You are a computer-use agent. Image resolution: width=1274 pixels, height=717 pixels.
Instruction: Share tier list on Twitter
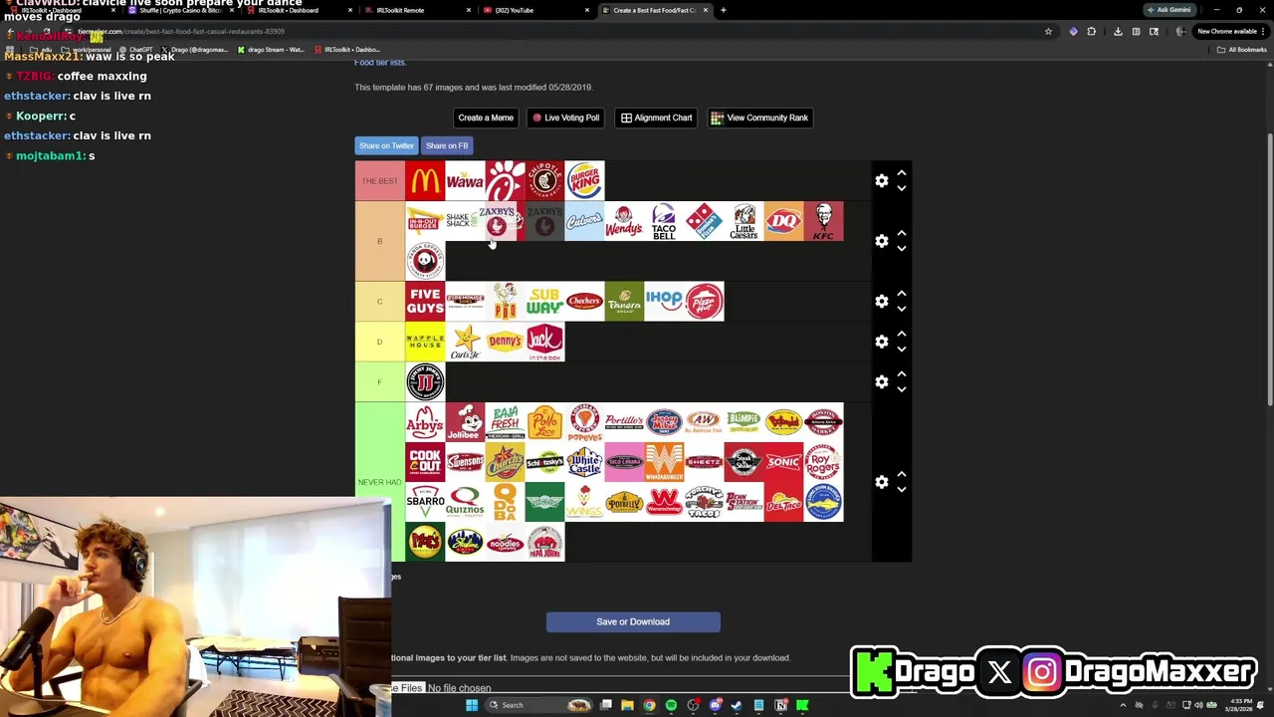click(x=386, y=145)
